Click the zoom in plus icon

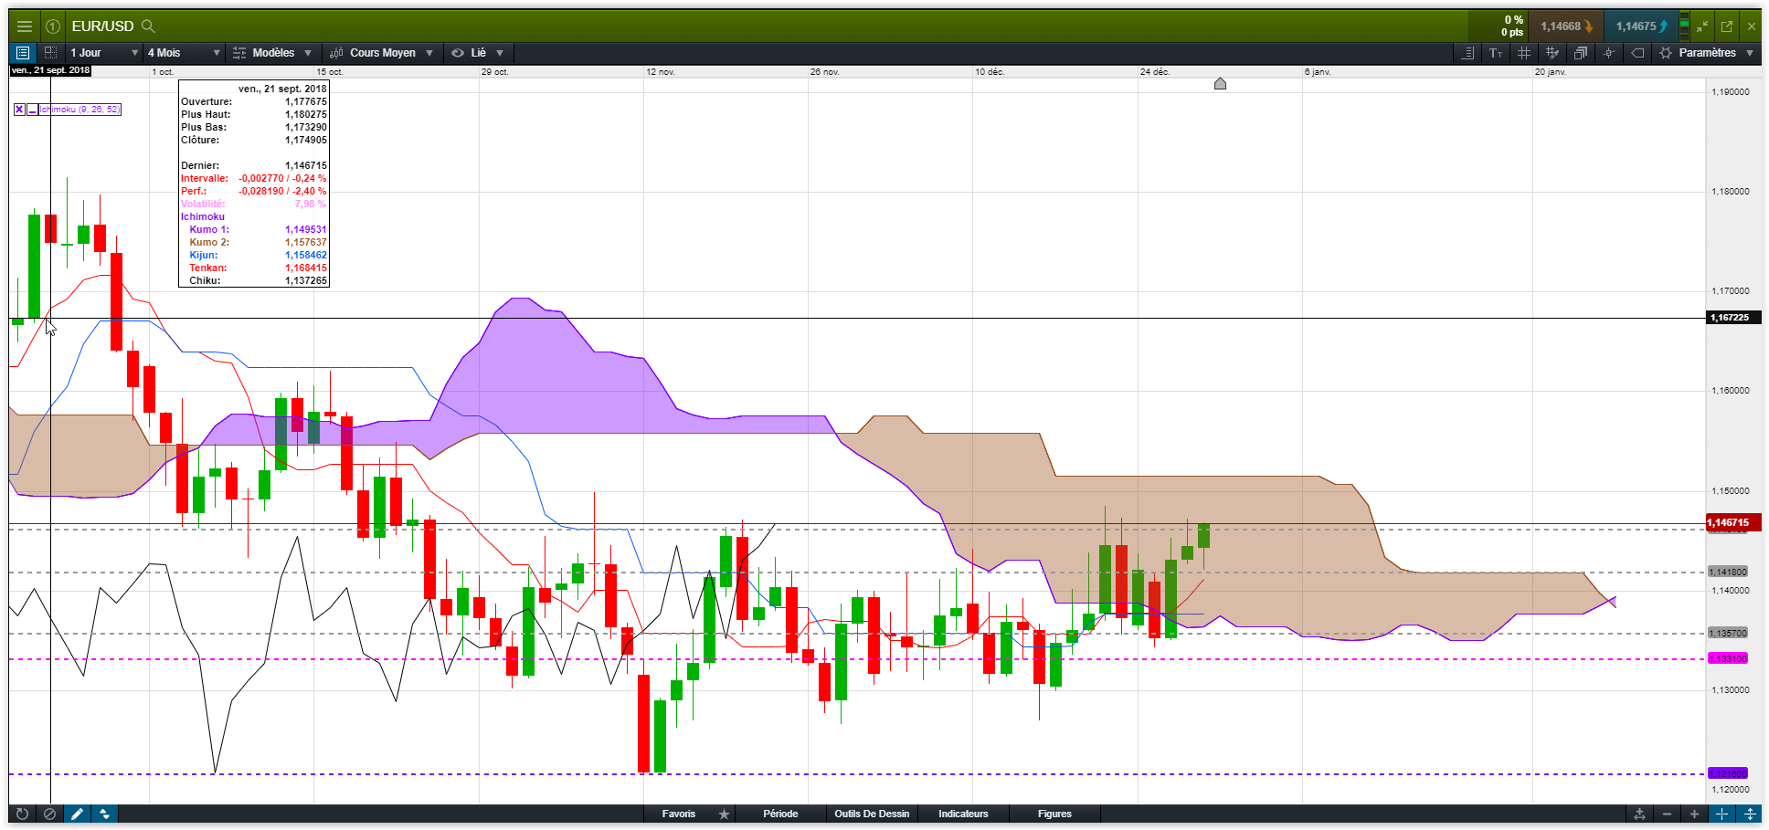click(1694, 814)
